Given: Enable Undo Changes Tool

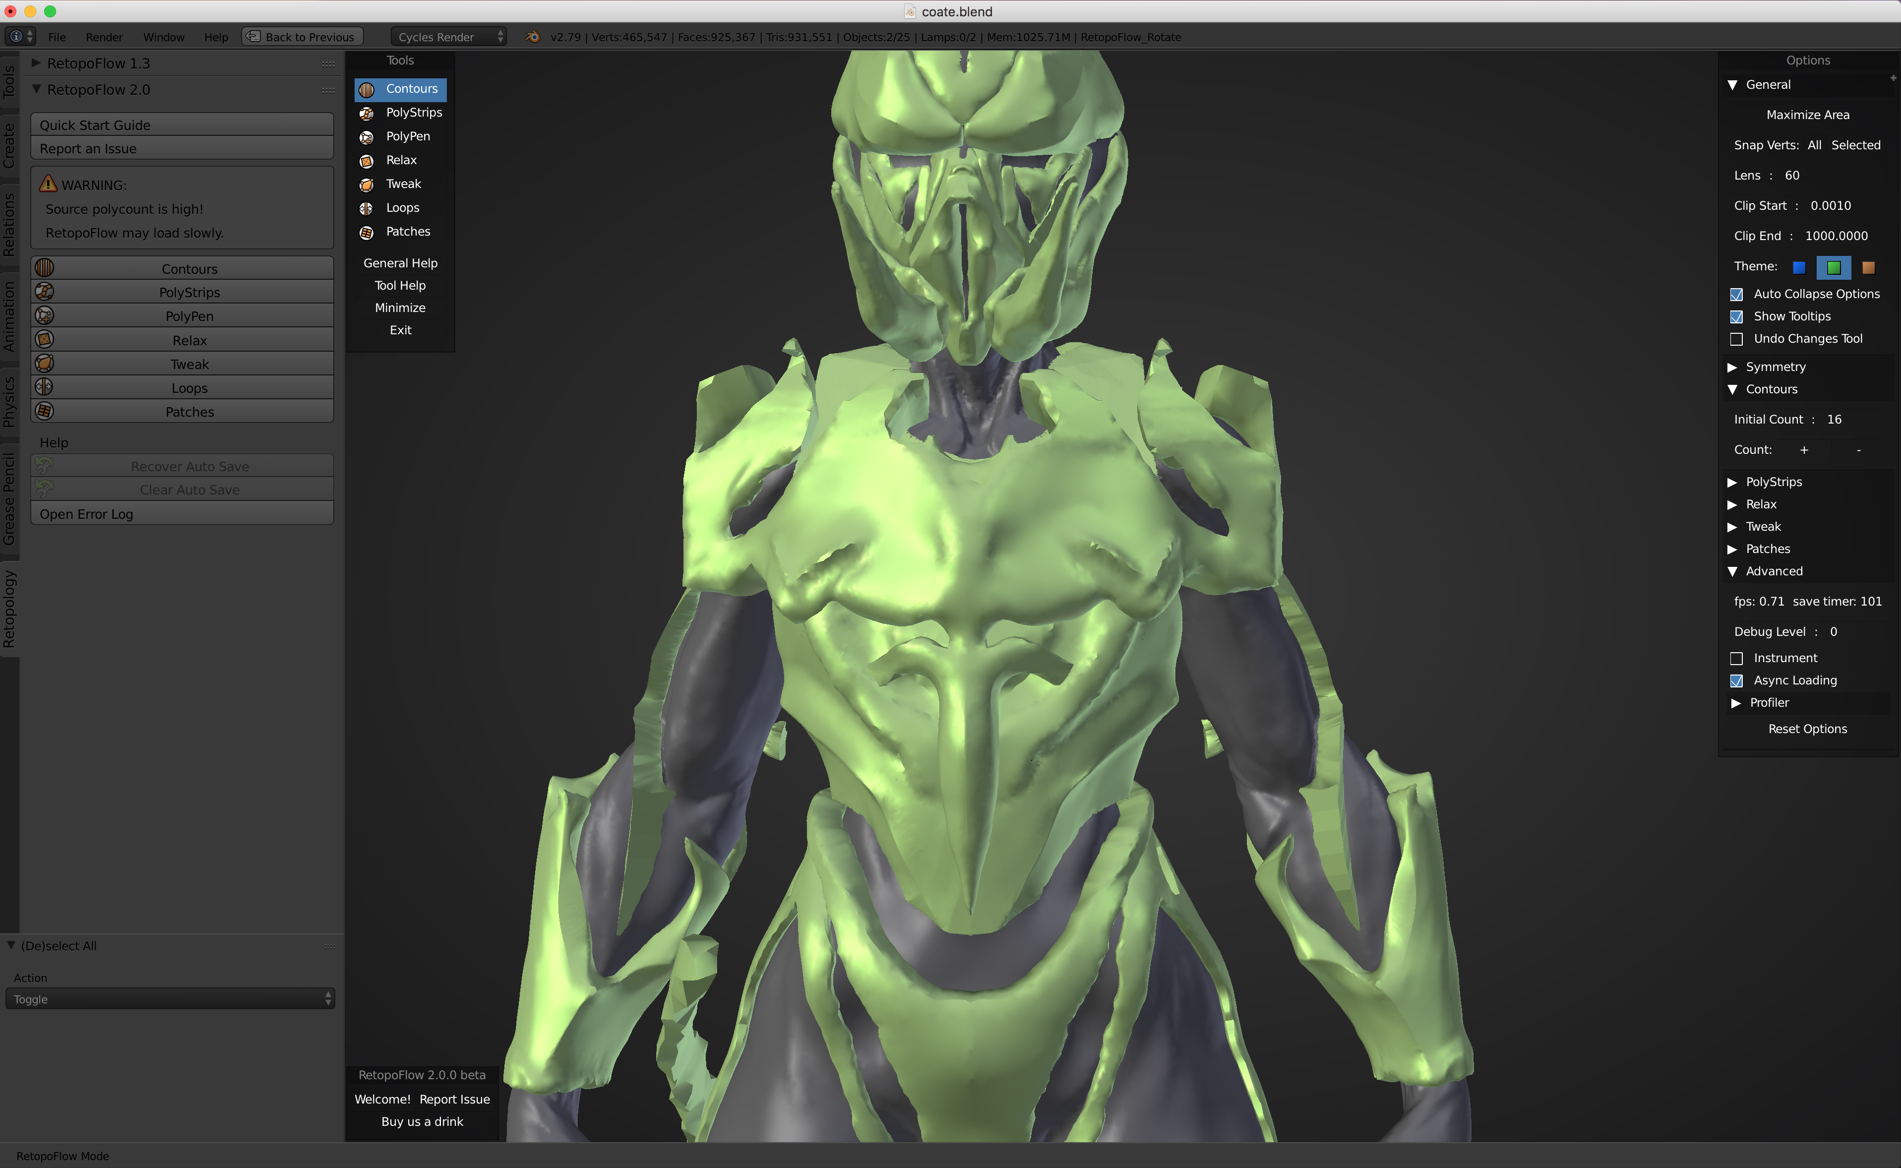Looking at the screenshot, I should click(1736, 339).
